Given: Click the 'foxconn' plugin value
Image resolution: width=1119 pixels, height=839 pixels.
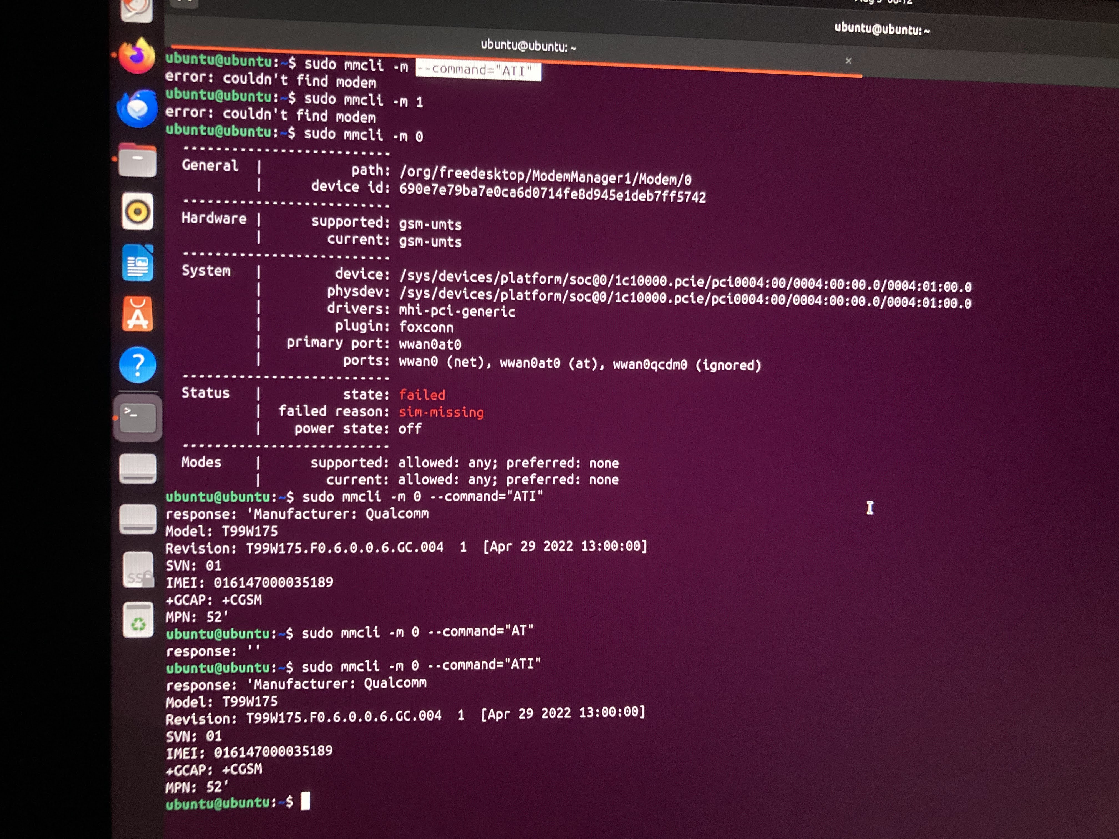Looking at the screenshot, I should 426,327.
